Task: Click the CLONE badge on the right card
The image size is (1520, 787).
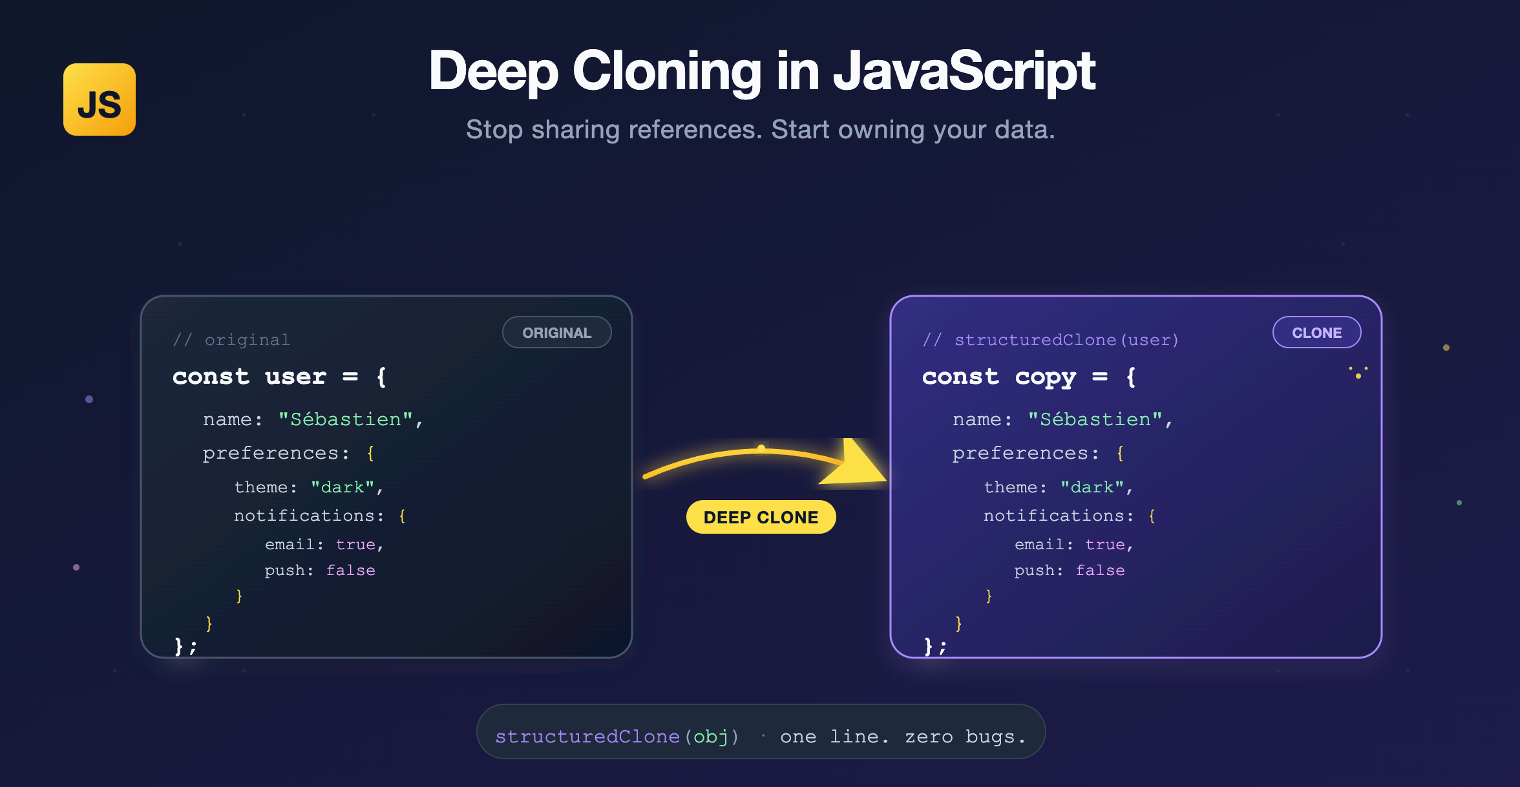Action: point(1316,332)
